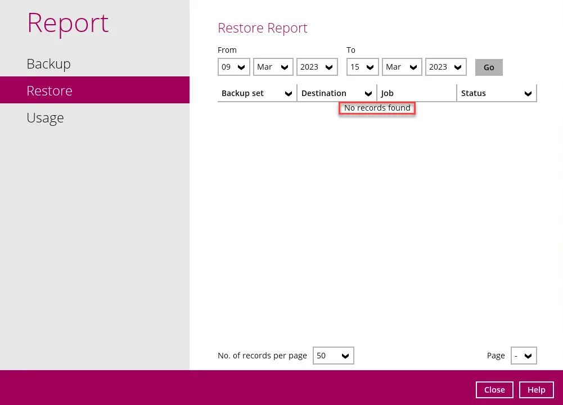The width and height of the screenshot is (563, 405).
Task: Expand the From day dropdown showing 09
Action: [234, 67]
